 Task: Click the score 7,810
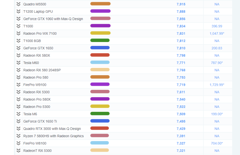[x=181, y=48]
